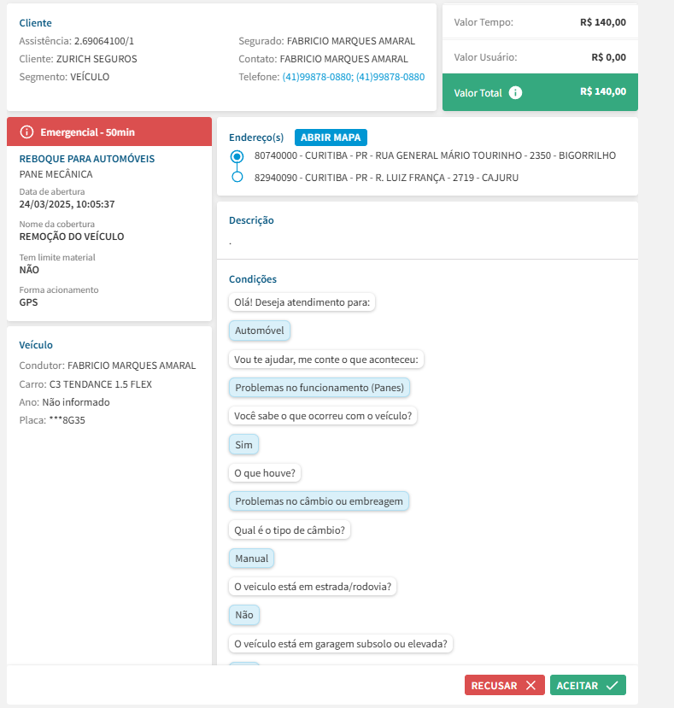
Task: Click the alert icon in Emergencial banner
Action: (26, 132)
